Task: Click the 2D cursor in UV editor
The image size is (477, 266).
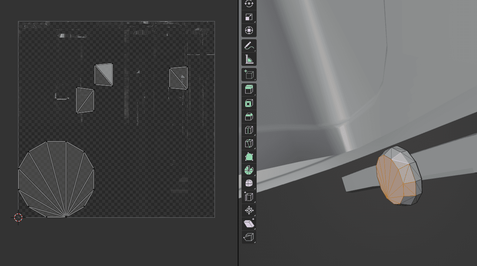Action: pos(18,217)
